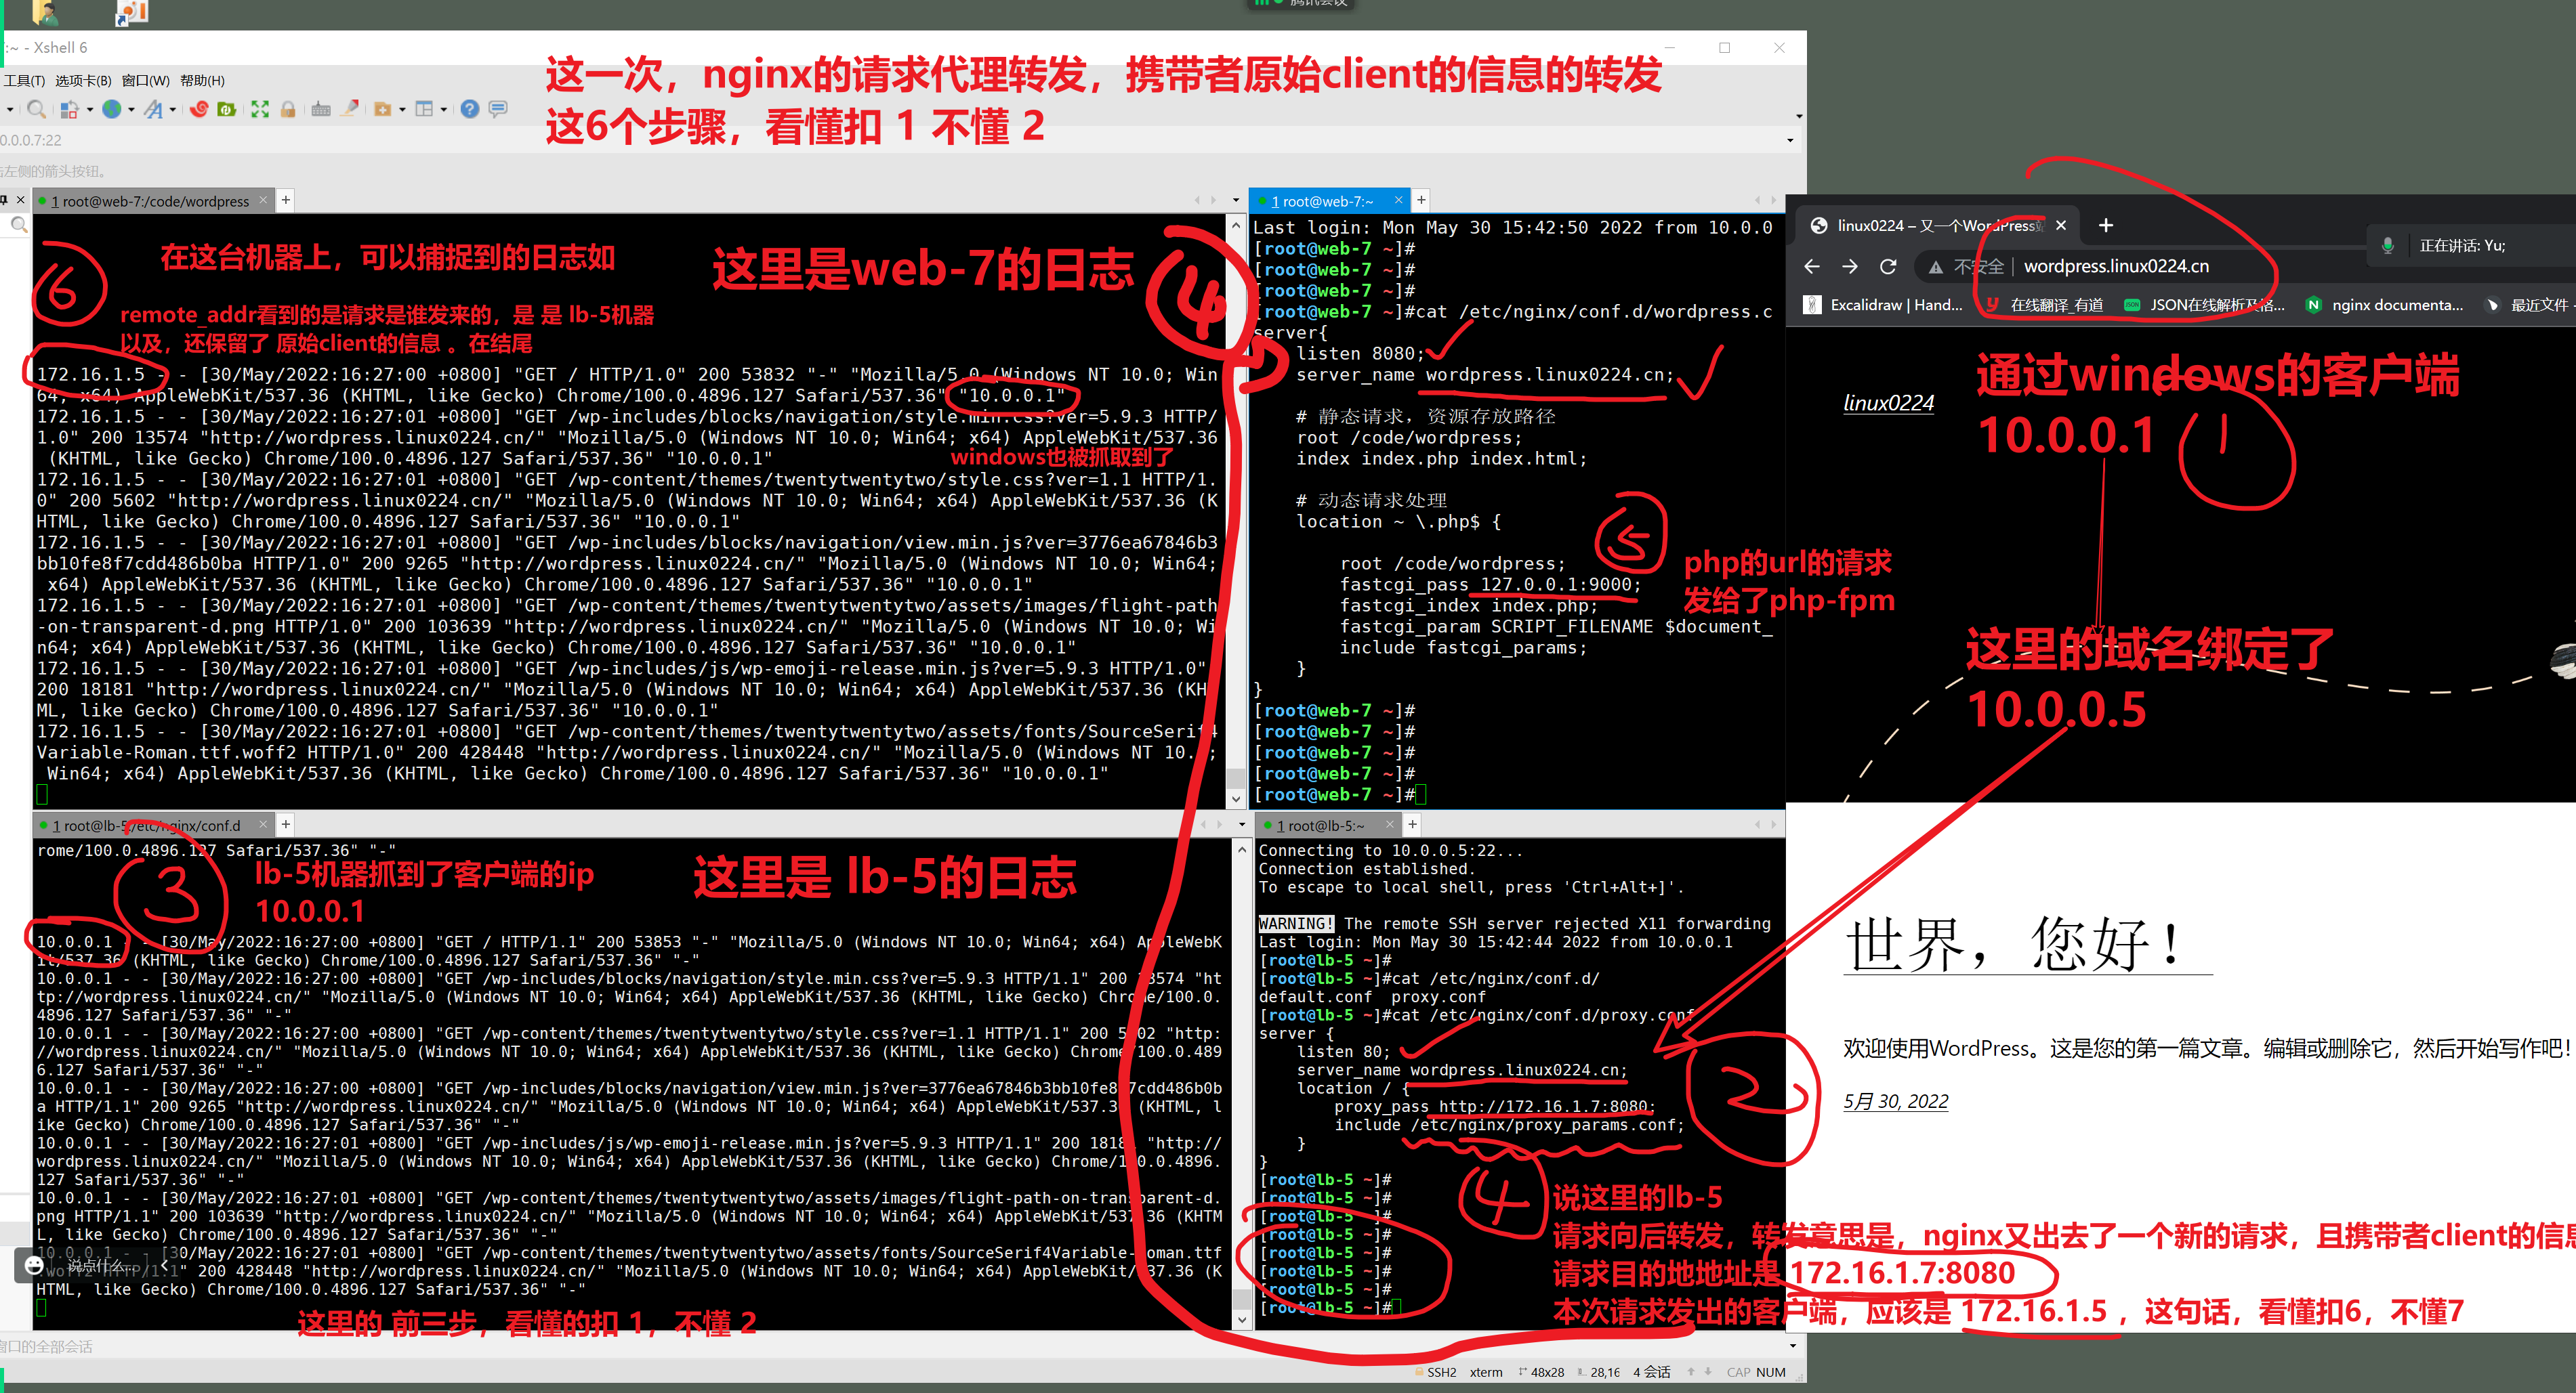Add new tab beside root@web-7:~
The image size is (2576, 1393).
point(1421,200)
